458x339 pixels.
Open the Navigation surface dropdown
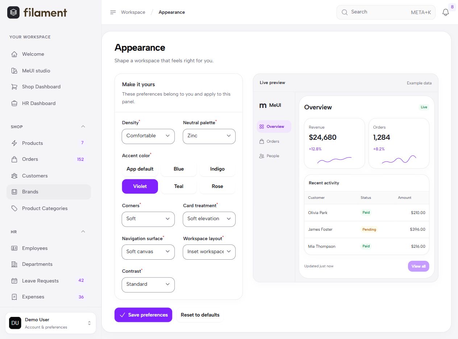tap(148, 252)
